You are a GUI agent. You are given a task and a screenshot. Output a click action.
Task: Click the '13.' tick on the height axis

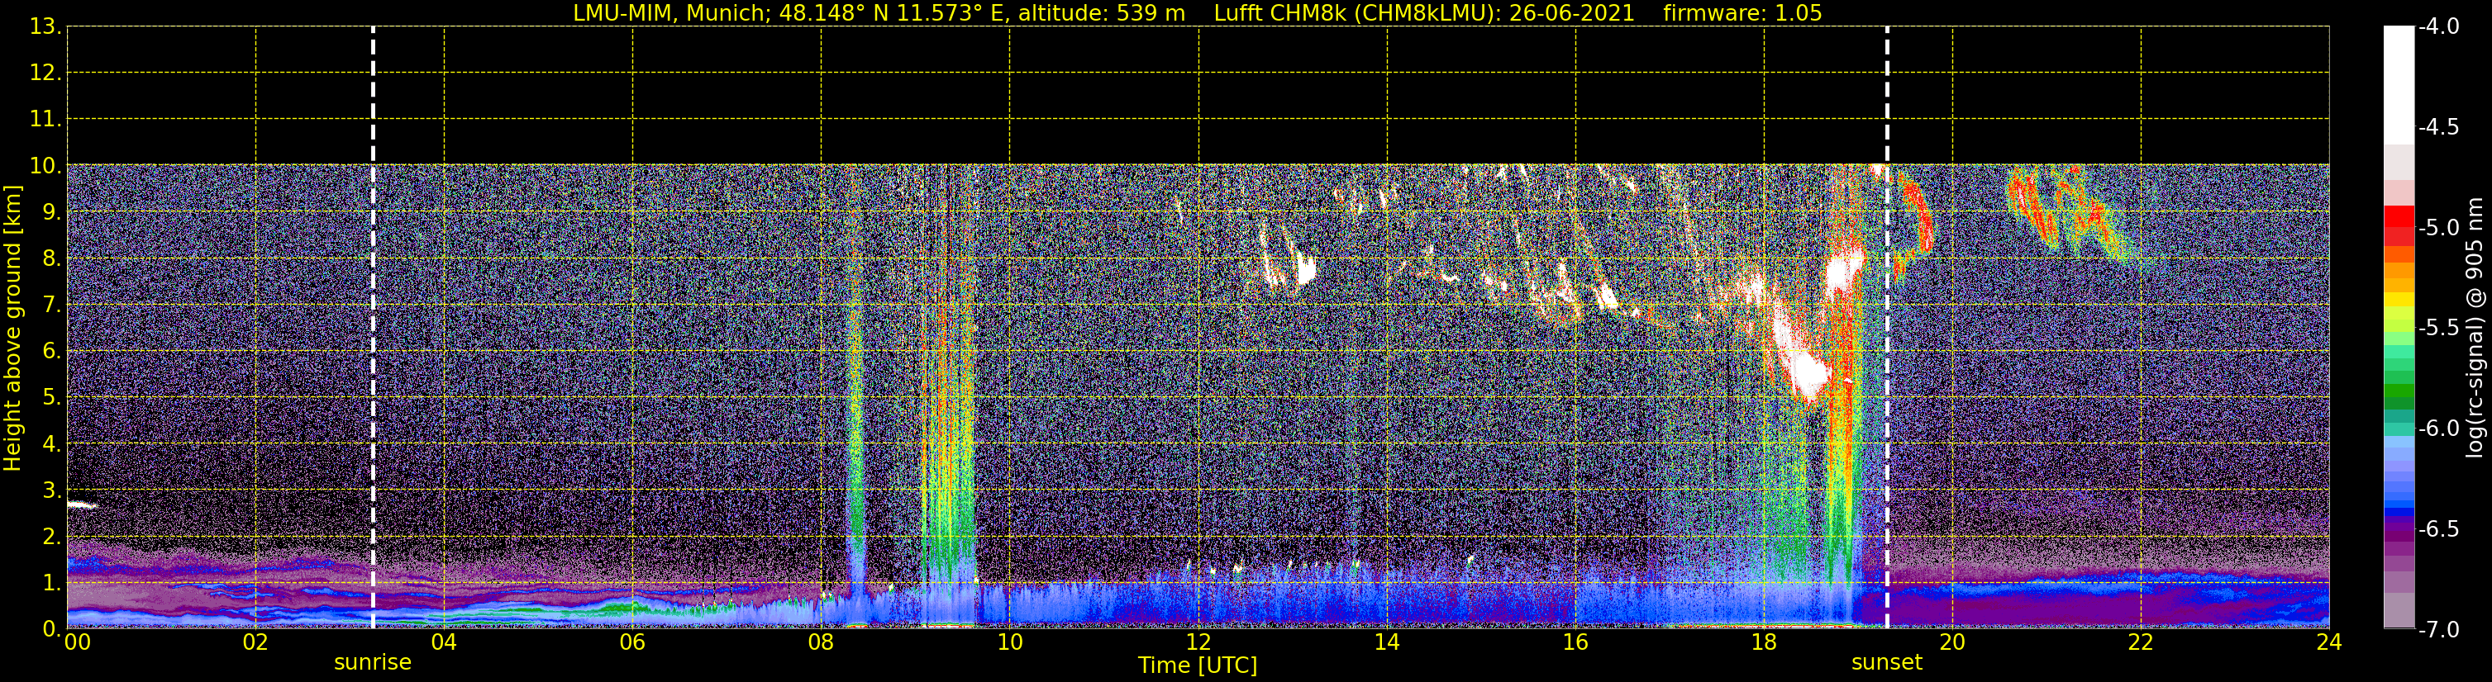click(45, 27)
